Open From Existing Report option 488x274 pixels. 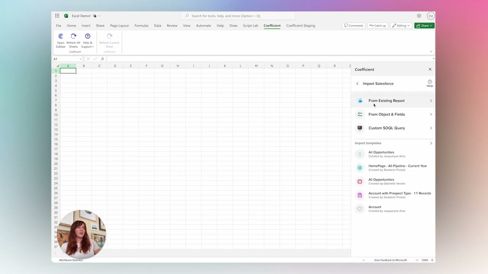click(x=393, y=101)
